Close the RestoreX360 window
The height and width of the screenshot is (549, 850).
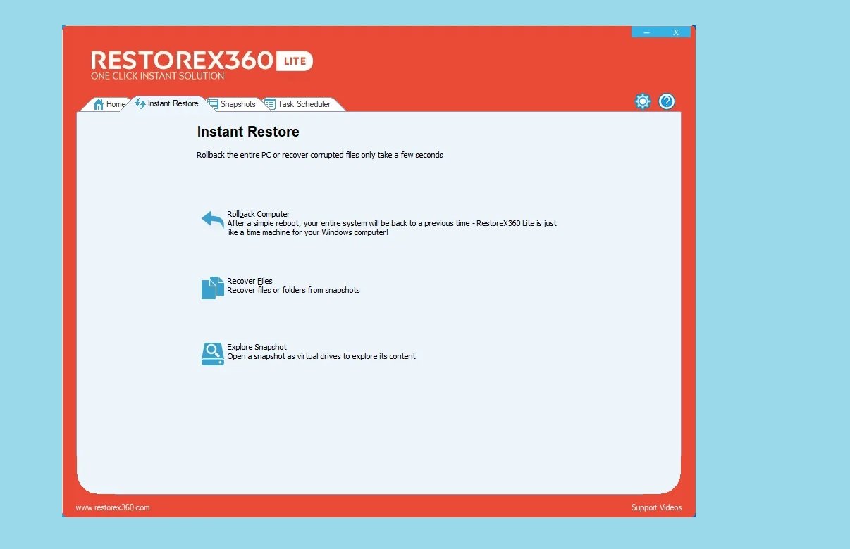676,32
